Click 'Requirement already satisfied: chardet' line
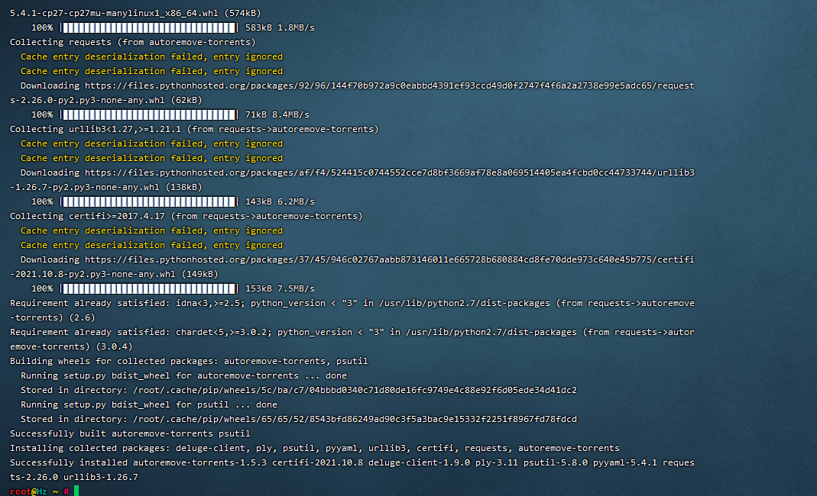The width and height of the screenshot is (817, 496). pos(352,332)
